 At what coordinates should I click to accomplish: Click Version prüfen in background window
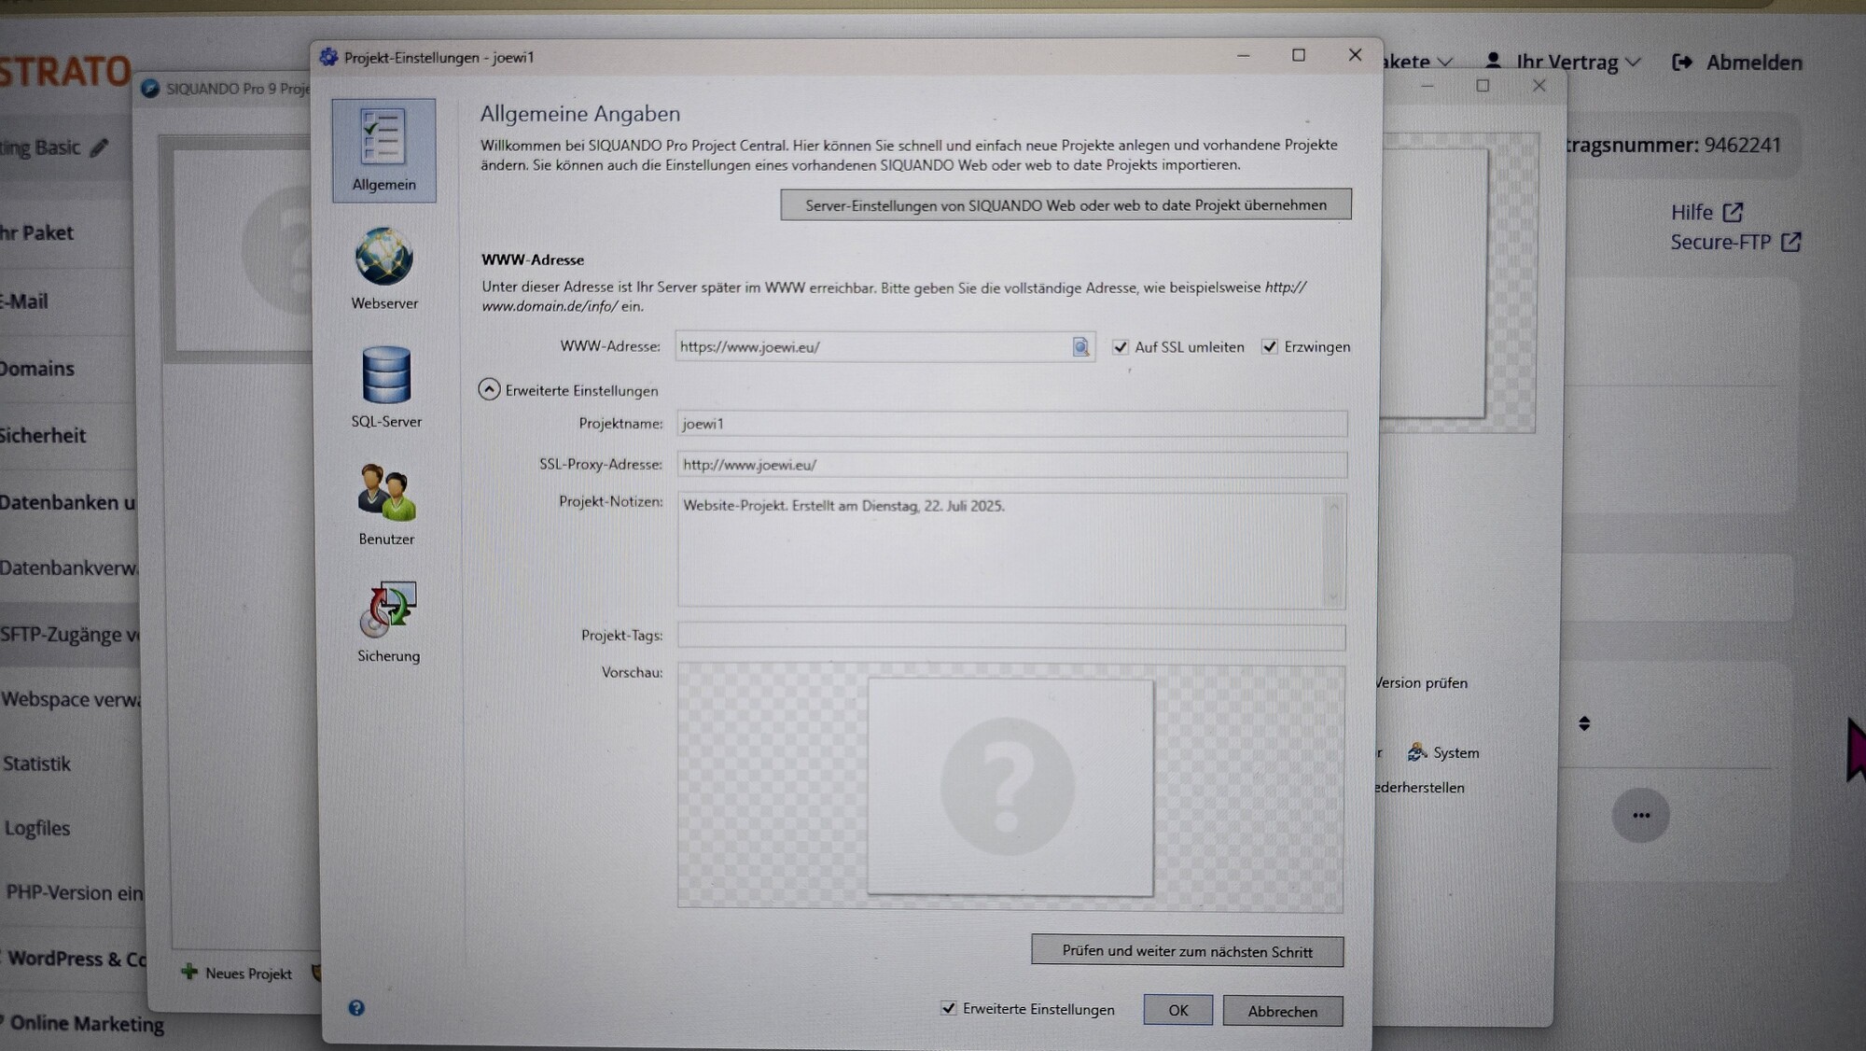1422,683
